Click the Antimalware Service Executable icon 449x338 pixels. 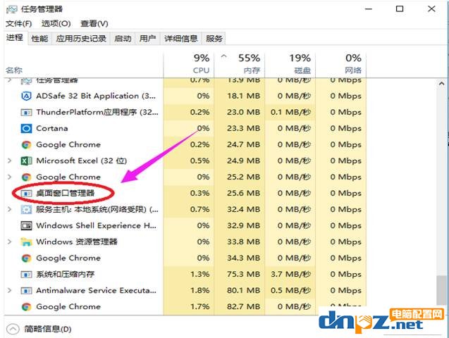(x=26, y=291)
